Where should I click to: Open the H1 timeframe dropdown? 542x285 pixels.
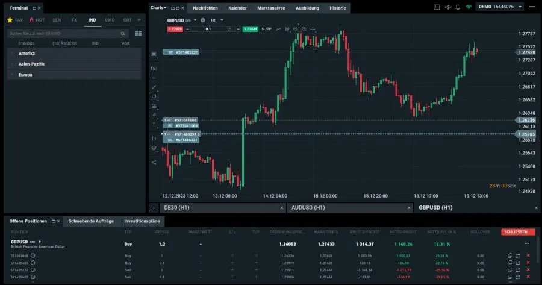click(217, 20)
